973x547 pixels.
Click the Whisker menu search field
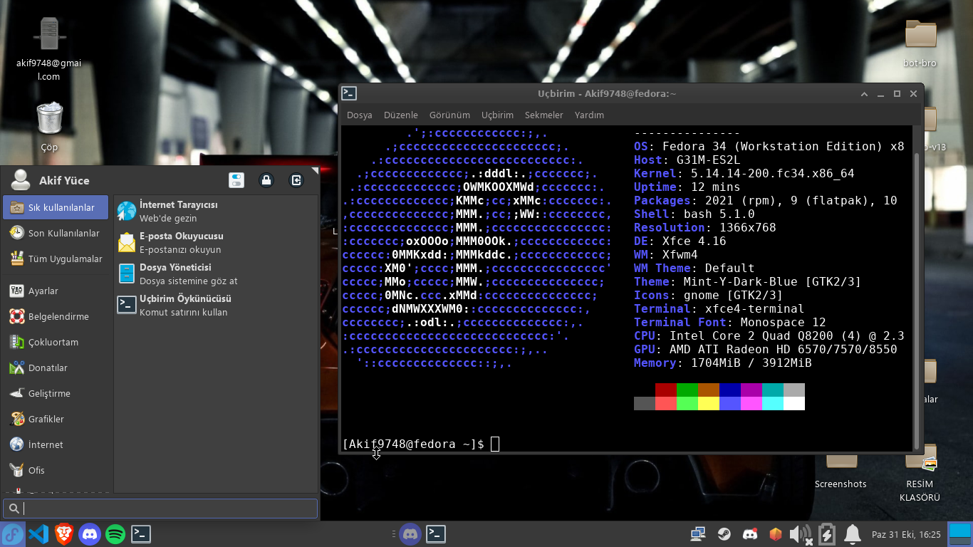(160, 508)
